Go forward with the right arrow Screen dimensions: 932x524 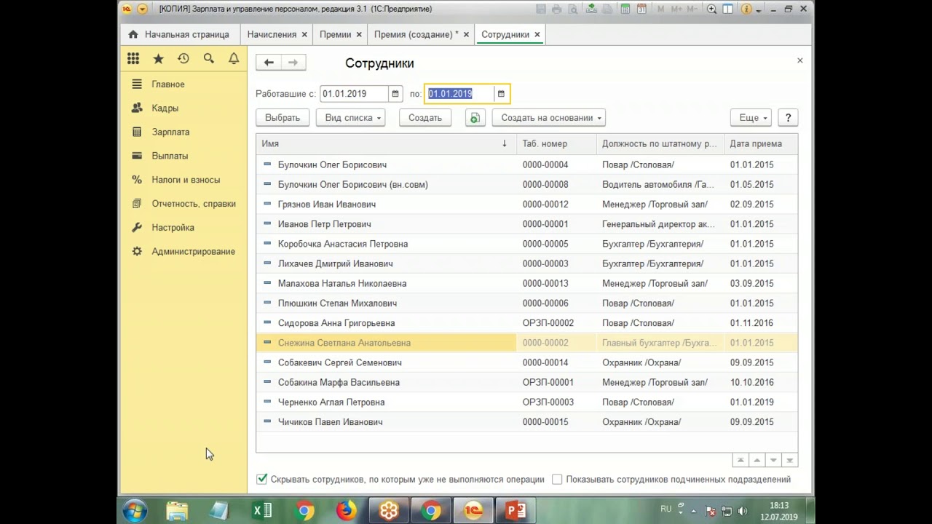[293, 63]
